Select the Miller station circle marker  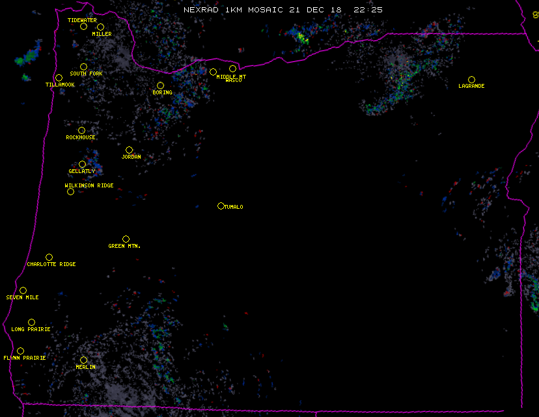[x=100, y=27]
